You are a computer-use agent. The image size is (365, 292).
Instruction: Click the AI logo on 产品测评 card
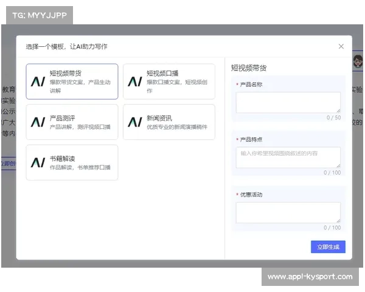click(x=38, y=122)
